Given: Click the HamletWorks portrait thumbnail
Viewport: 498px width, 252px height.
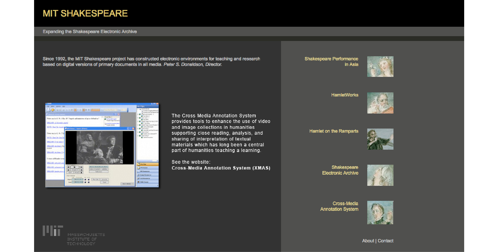Looking at the screenshot, I should click(380, 103).
